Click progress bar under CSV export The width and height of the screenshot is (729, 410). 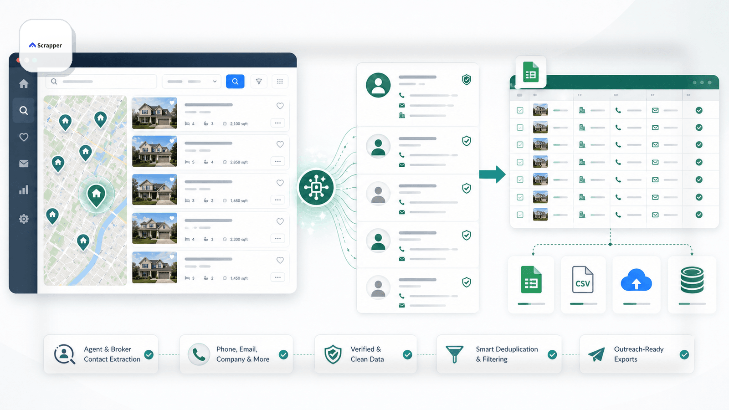pyautogui.click(x=583, y=304)
